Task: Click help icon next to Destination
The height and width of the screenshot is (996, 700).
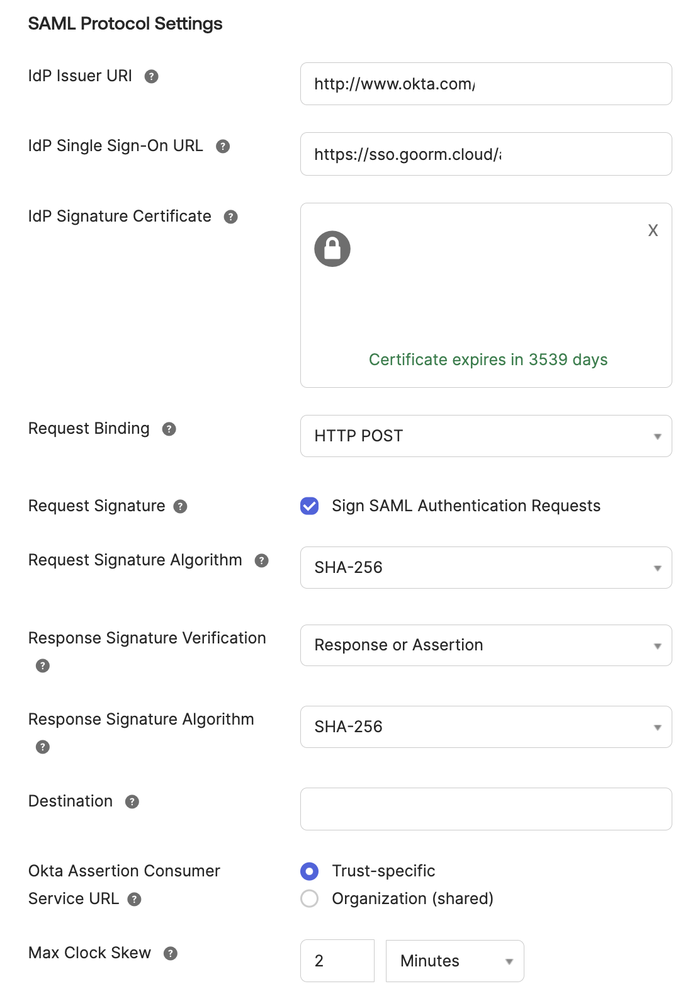Action: [132, 801]
